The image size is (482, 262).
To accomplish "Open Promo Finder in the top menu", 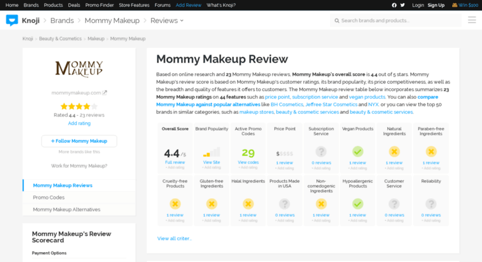I will (99, 5).
